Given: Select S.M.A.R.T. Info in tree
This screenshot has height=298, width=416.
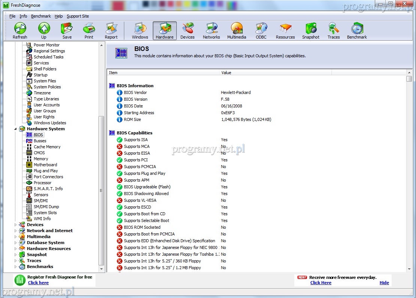Looking at the screenshot, I should (x=48, y=189).
